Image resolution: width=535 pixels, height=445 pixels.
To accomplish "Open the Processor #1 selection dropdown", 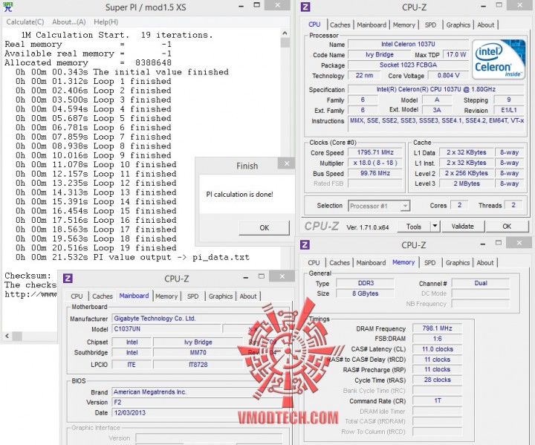I will coord(379,206).
